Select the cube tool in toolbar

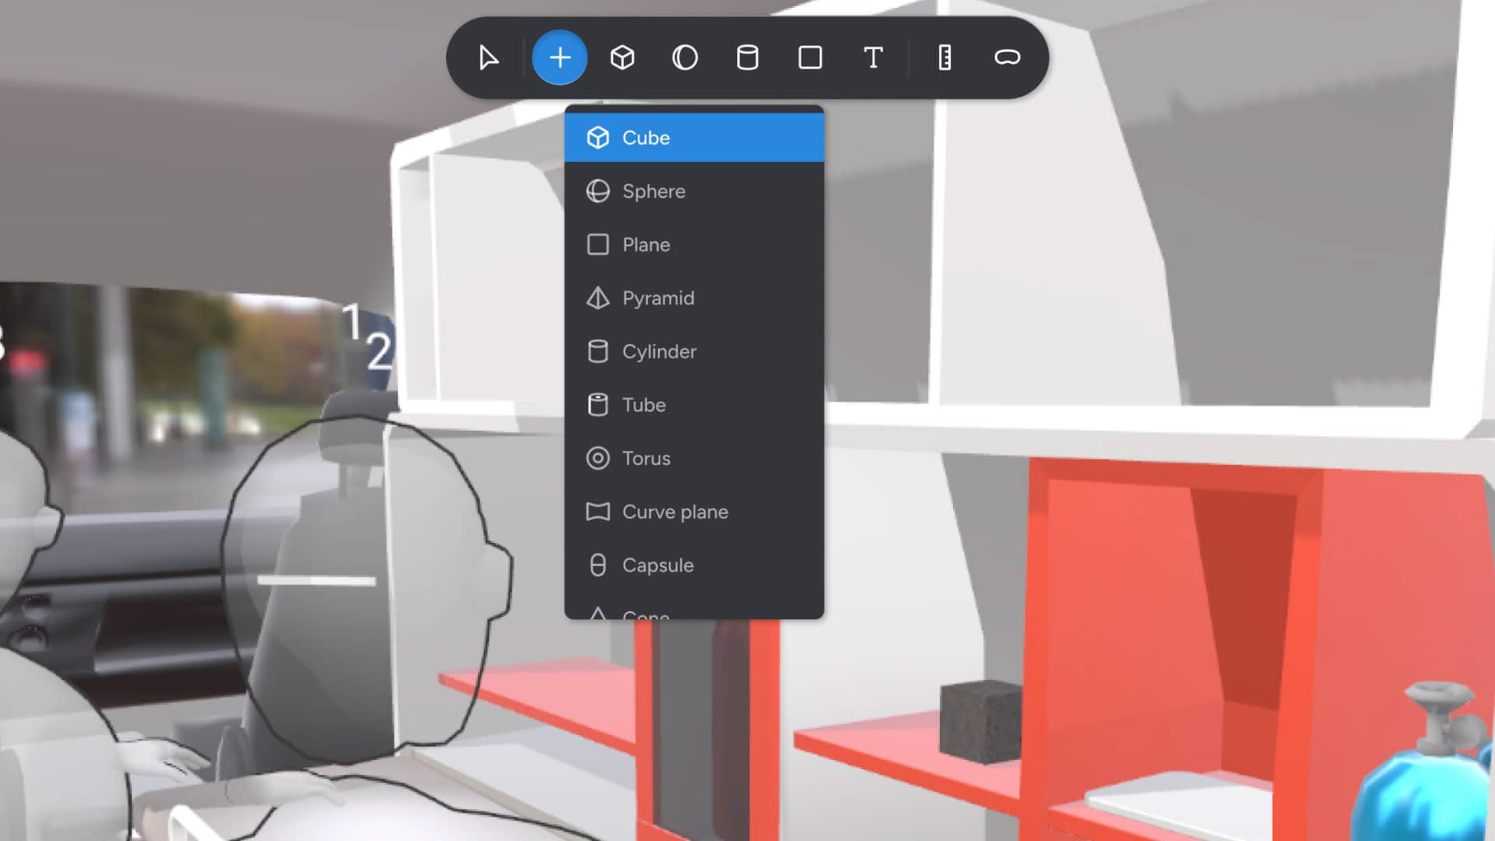click(x=622, y=58)
